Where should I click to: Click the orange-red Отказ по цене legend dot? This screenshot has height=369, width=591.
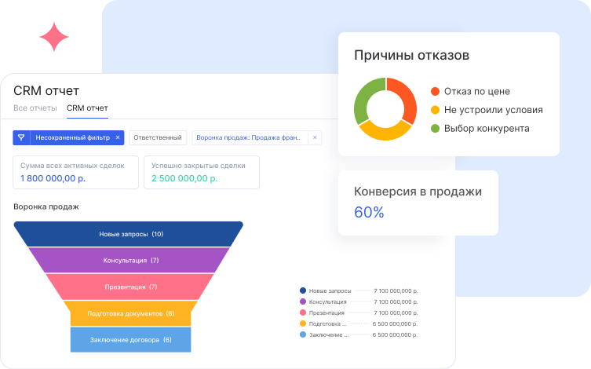(435, 91)
